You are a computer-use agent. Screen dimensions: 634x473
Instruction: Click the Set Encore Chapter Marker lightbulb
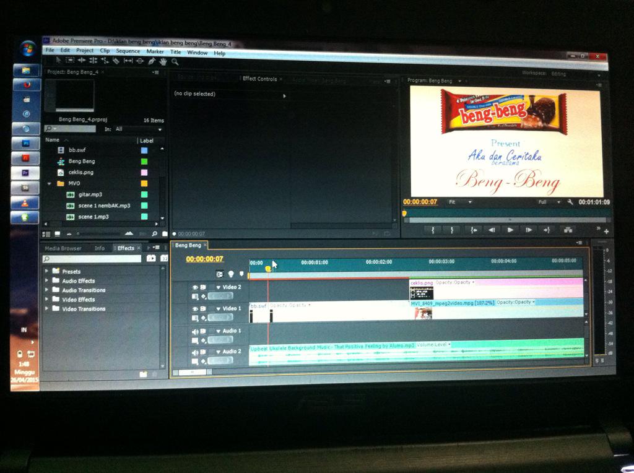click(x=231, y=274)
